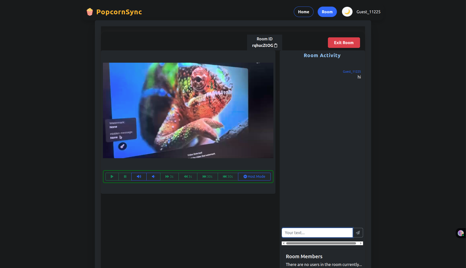The image size is (466, 268).
Task: Click the Guest_11225 username link
Action: click(x=352, y=71)
